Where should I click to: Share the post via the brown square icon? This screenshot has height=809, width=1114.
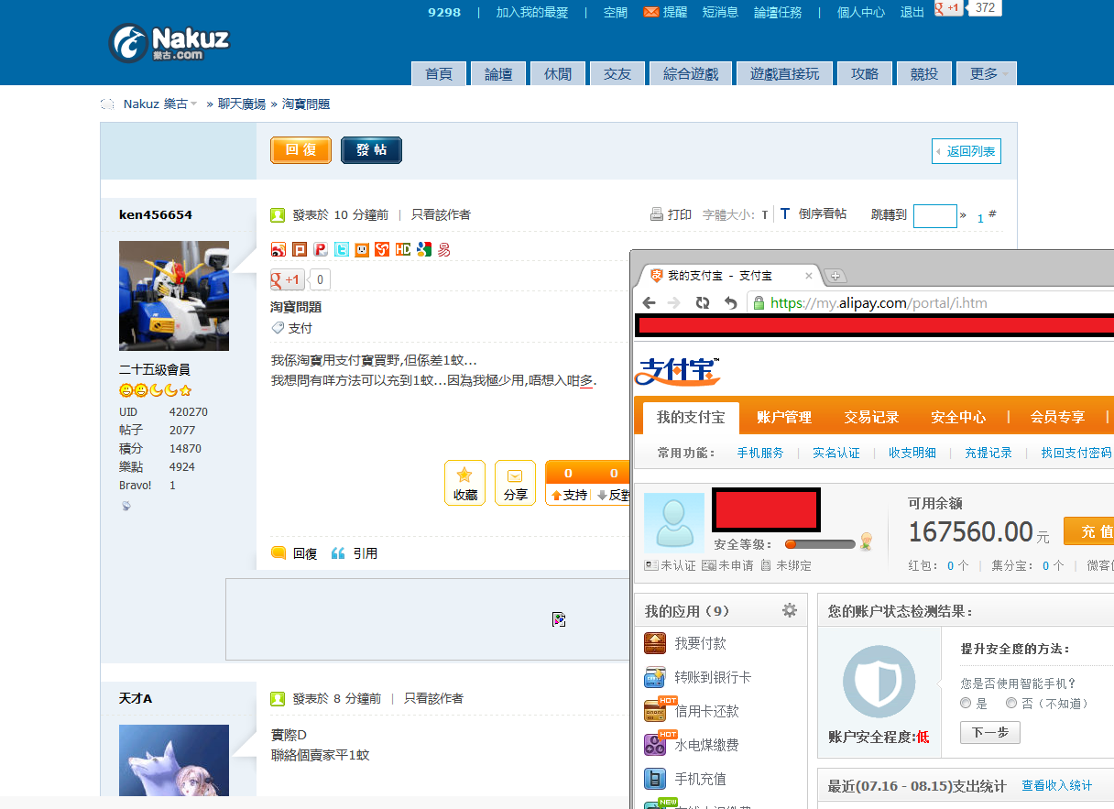[x=299, y=249]
